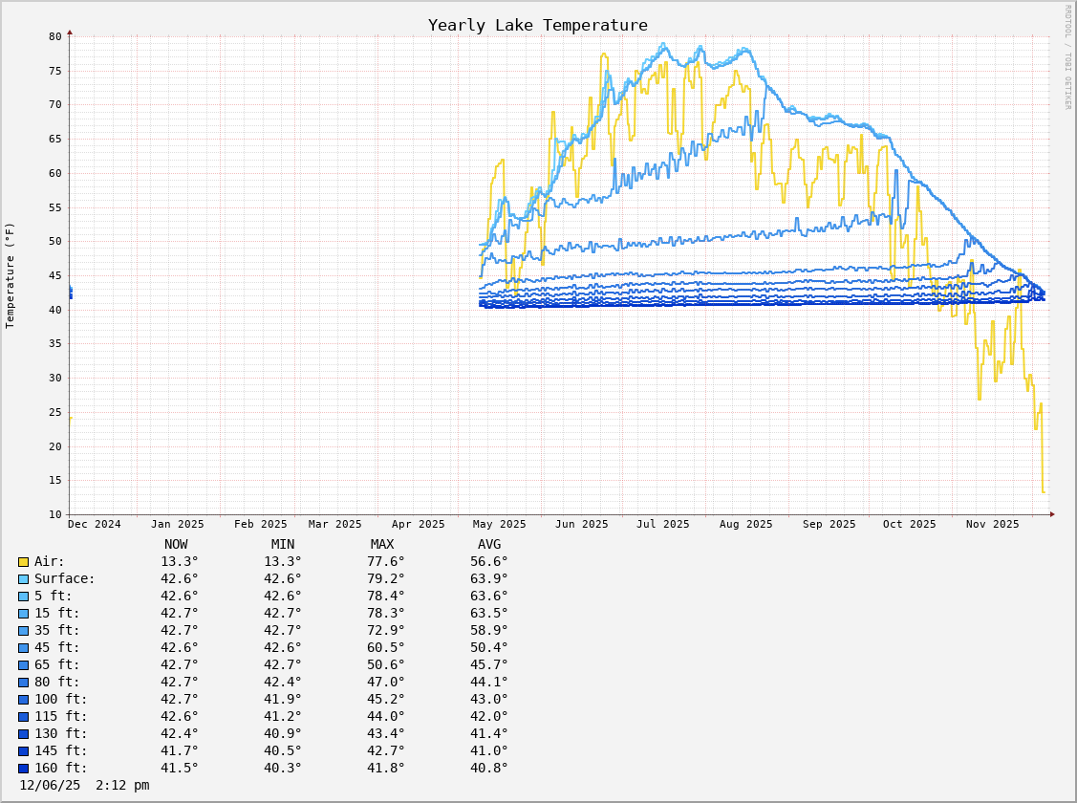The width and height of the screenshot is (1077, 803).
Task: Click the 35 ft legend color box
Action: click(x=23, y=631)
